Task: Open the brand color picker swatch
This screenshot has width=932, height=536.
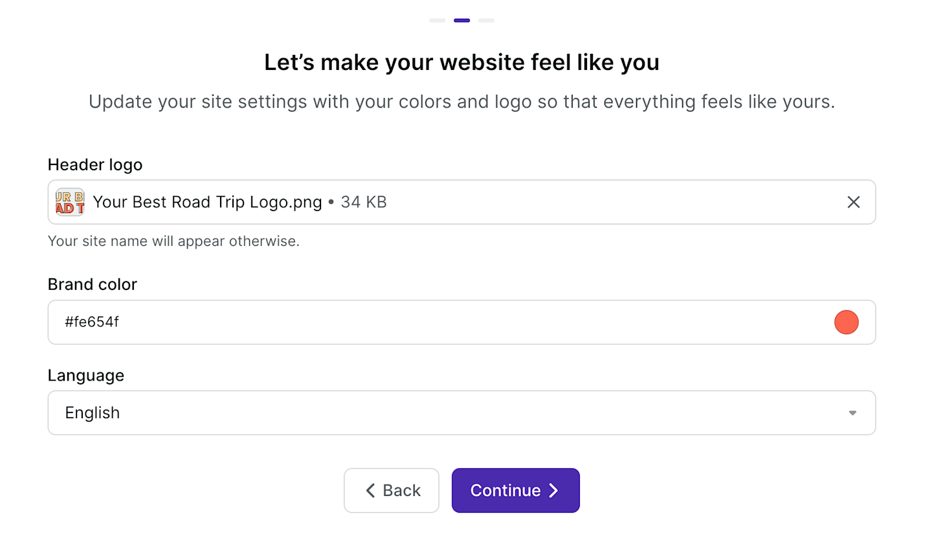Action: tap(846, 322)
